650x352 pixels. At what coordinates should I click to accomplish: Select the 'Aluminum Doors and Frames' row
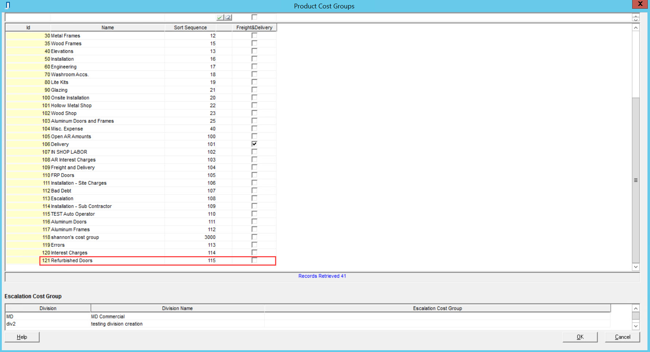pyautogui.click(x=141, y=121)
